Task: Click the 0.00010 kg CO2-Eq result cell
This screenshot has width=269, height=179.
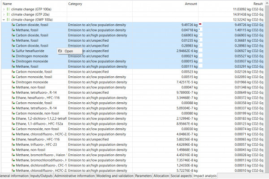Action: [x=249, y=170]
